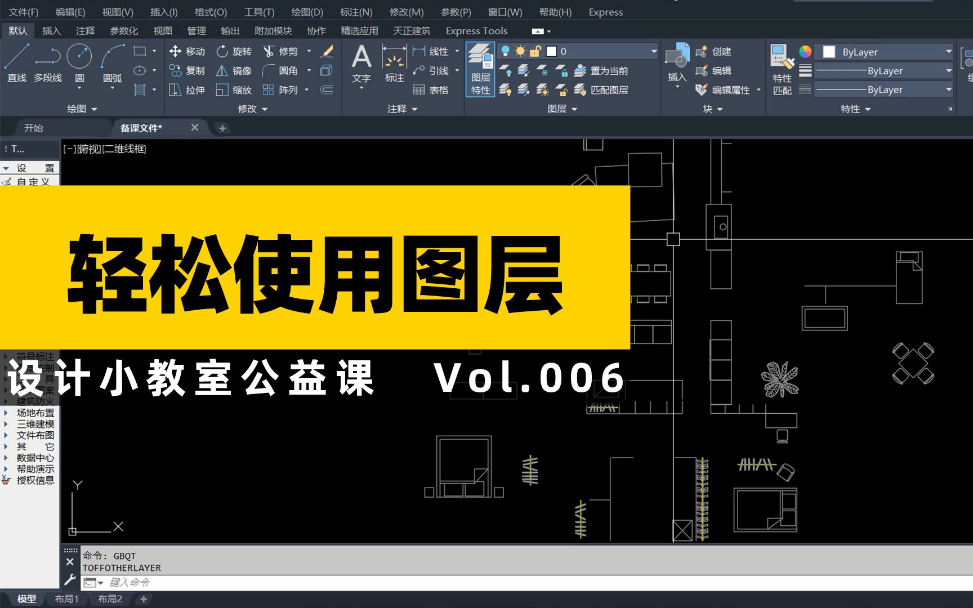Image resolution: width=973 pixels, height=608 pixels.
Task: Open the 文件(F) menu
Action: point(24,12)
